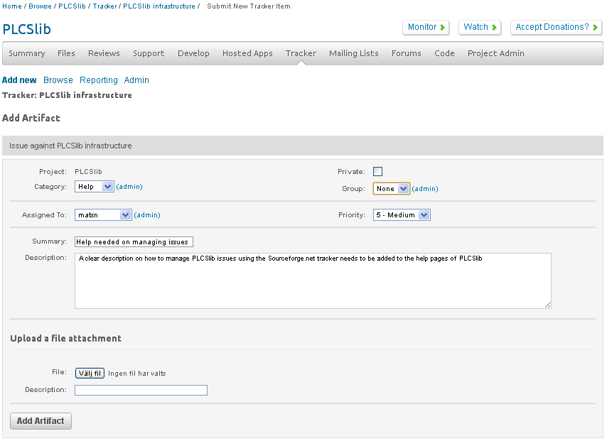Click the PLCSlib breadcrumb link

(72, 6)
